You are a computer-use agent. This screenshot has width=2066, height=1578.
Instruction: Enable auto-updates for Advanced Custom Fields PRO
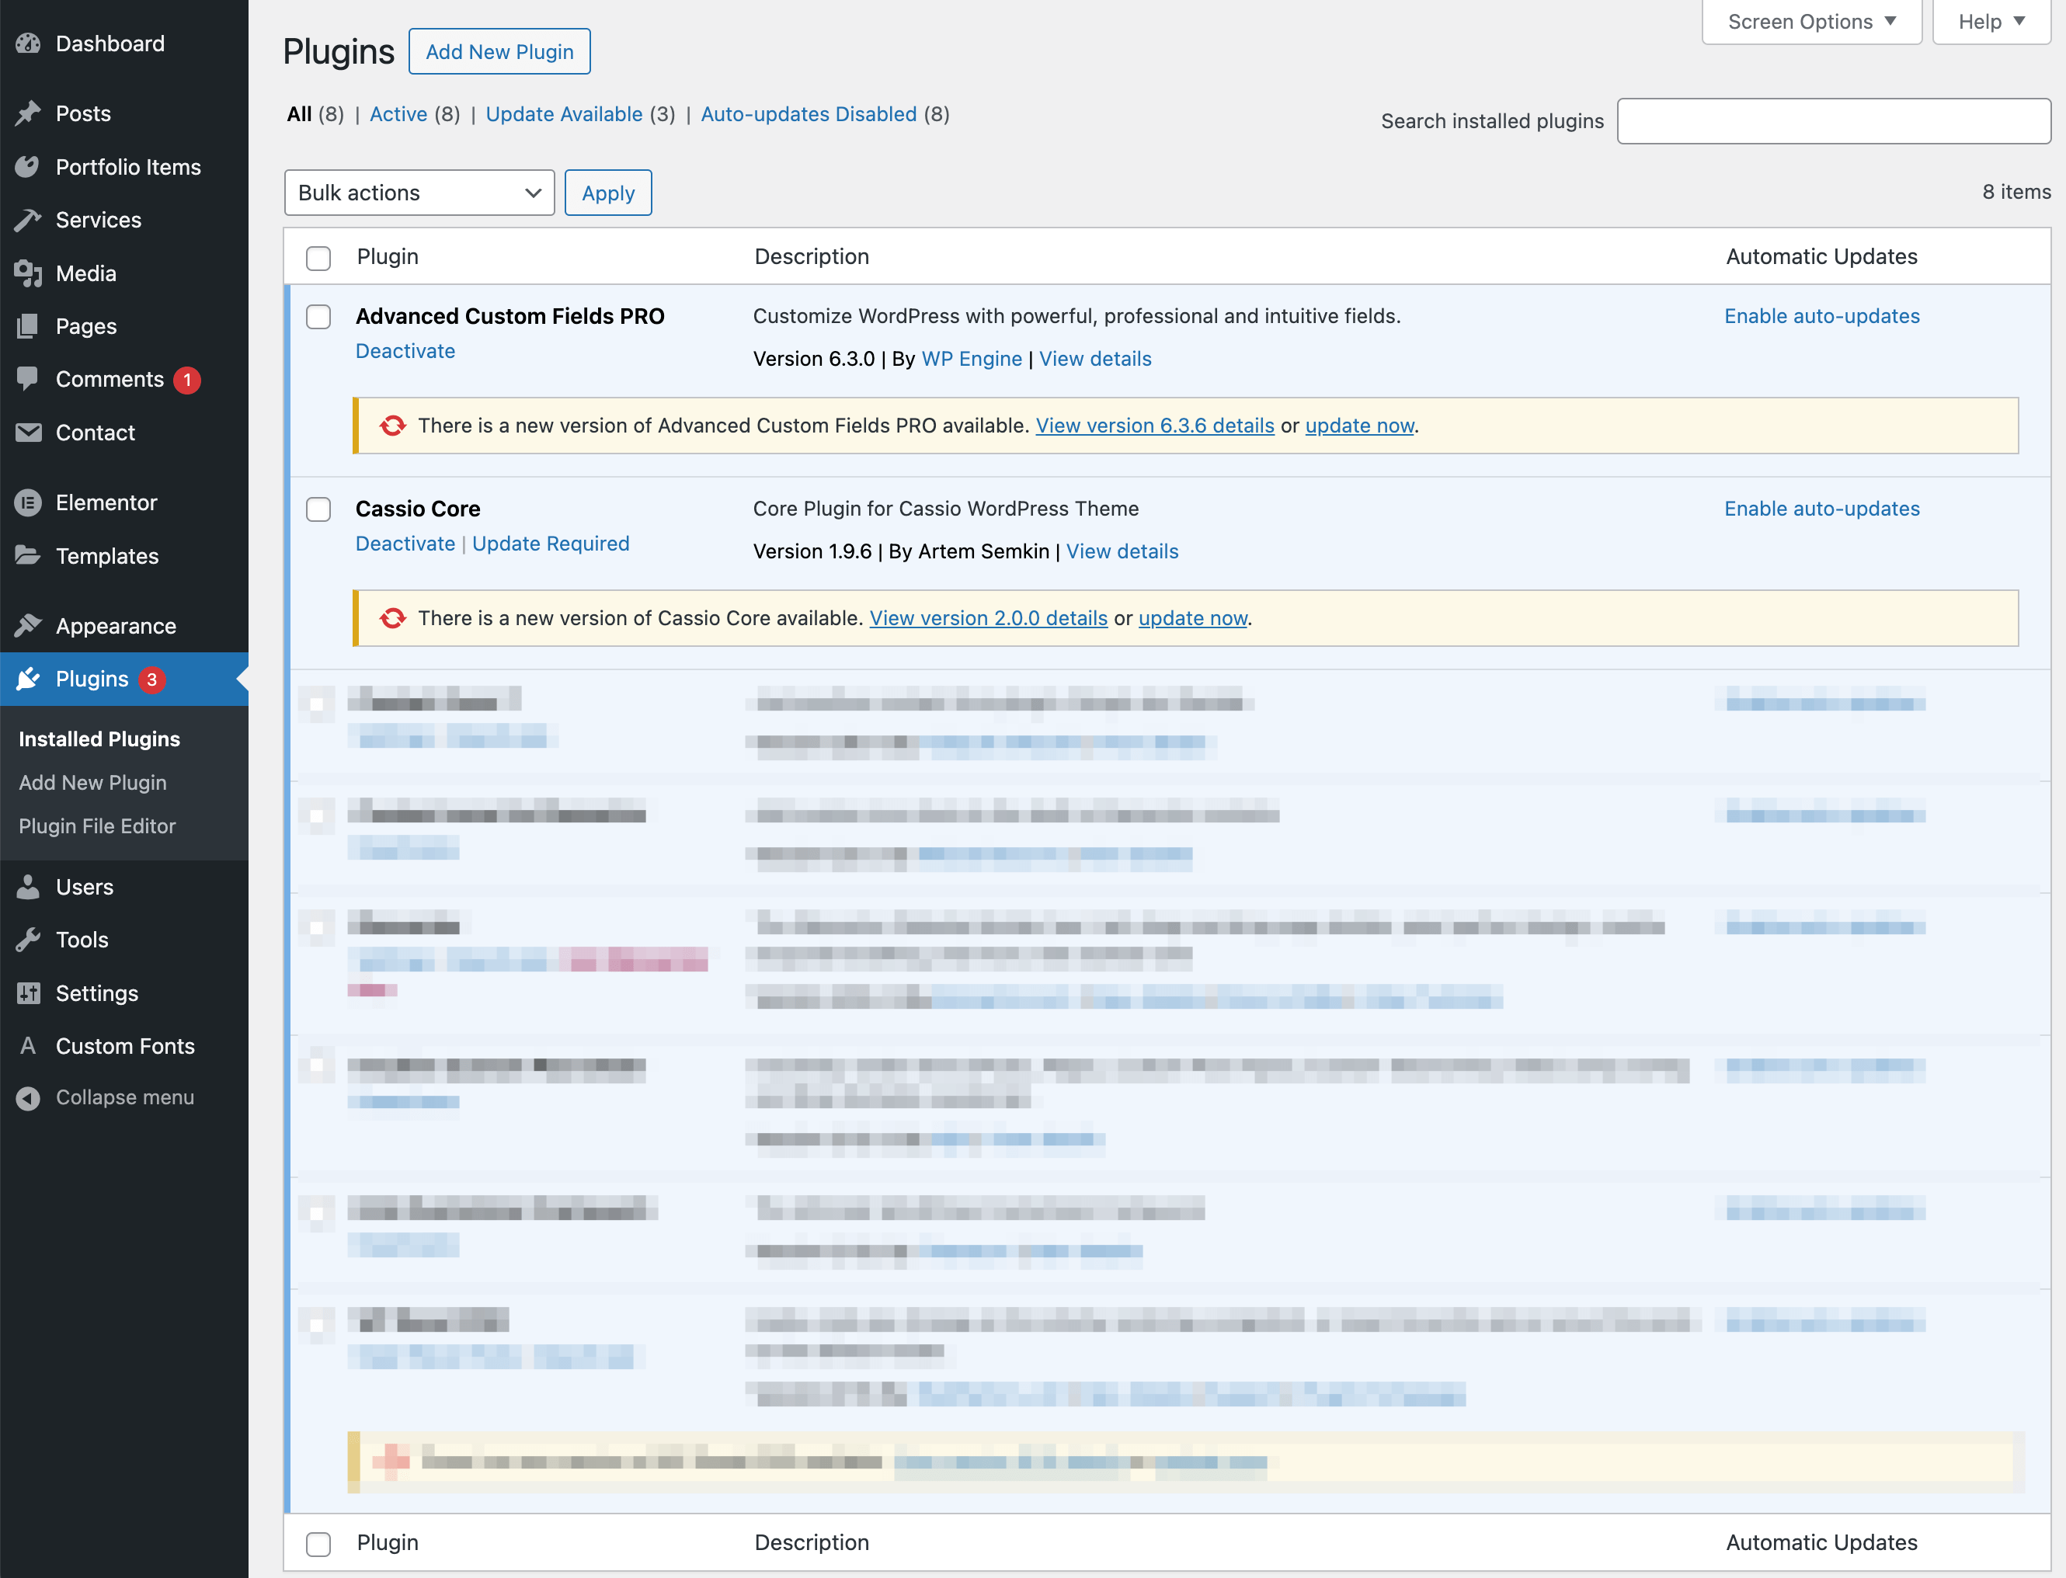tap(1821, 317)
